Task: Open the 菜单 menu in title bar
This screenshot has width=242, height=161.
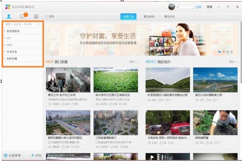Action: tap(210, 7)
